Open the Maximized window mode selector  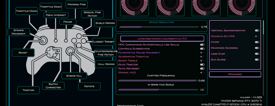[x=235, y=74]
